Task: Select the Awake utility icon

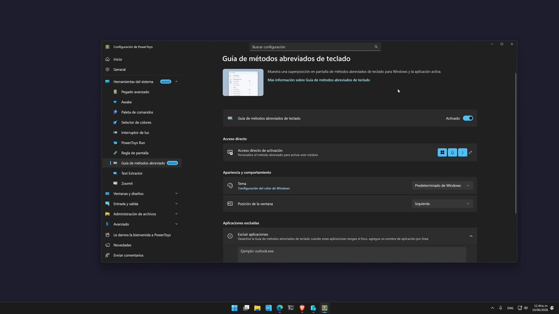Action: coord(116,102)
